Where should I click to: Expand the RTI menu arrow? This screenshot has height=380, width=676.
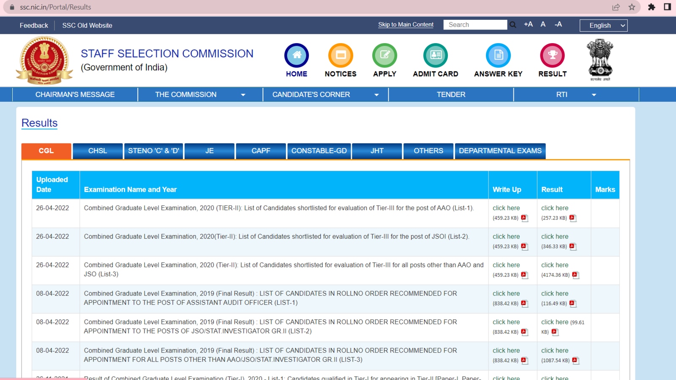pos(594,95)
